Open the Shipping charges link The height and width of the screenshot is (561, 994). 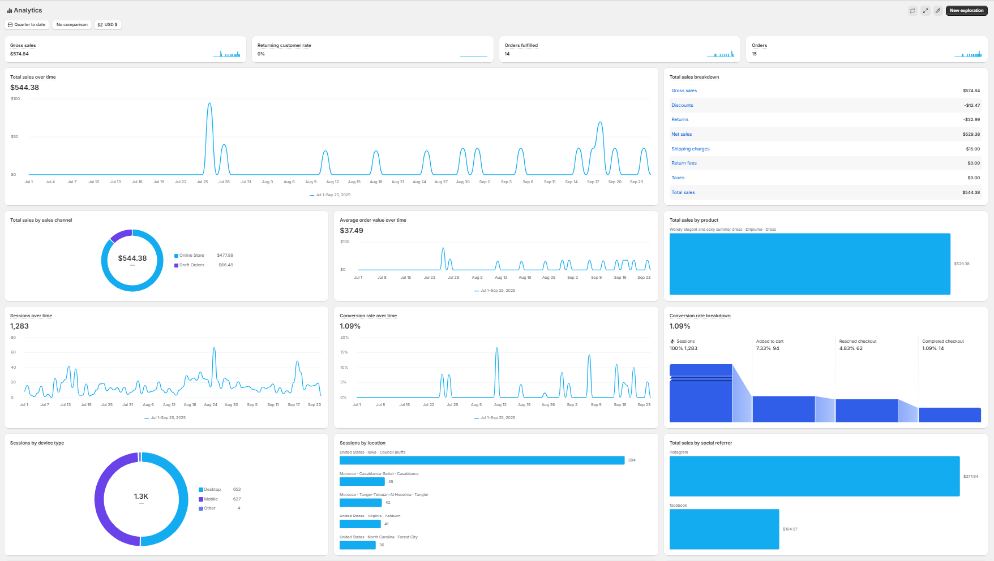click(690, 149)
